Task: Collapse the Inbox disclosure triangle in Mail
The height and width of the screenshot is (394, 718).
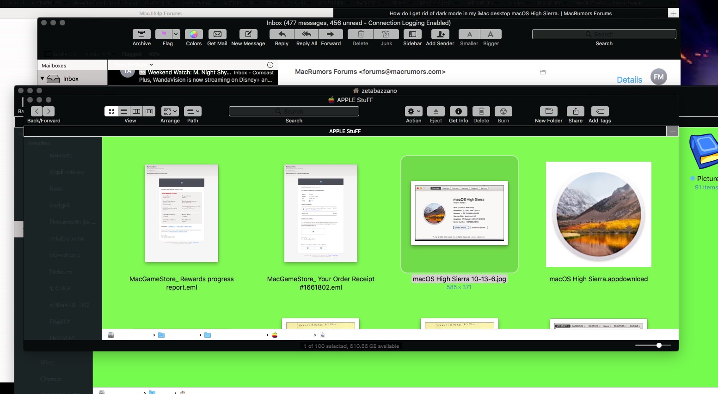Action: (x=43, y=79)
